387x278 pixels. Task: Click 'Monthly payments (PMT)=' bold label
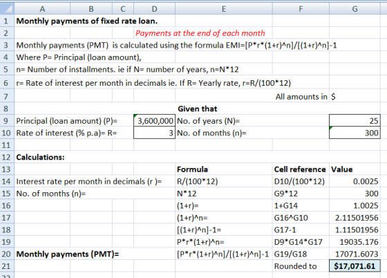tap(68, 254)
